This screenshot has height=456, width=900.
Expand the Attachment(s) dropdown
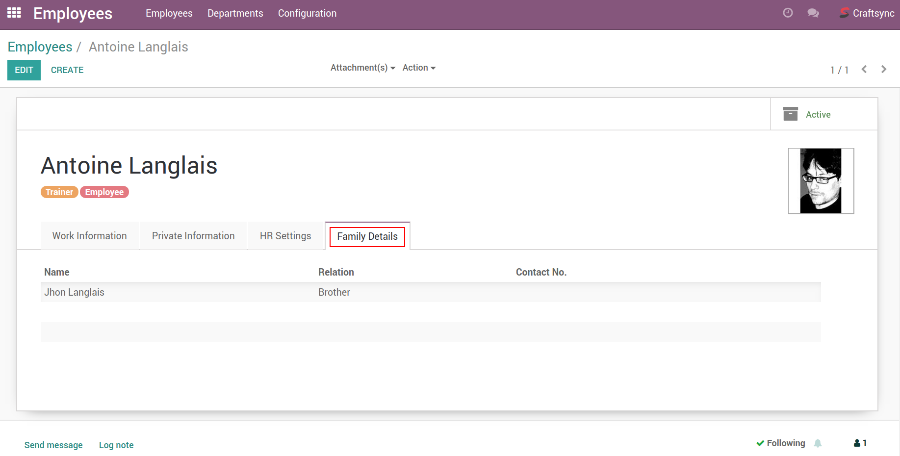(362, 68)
